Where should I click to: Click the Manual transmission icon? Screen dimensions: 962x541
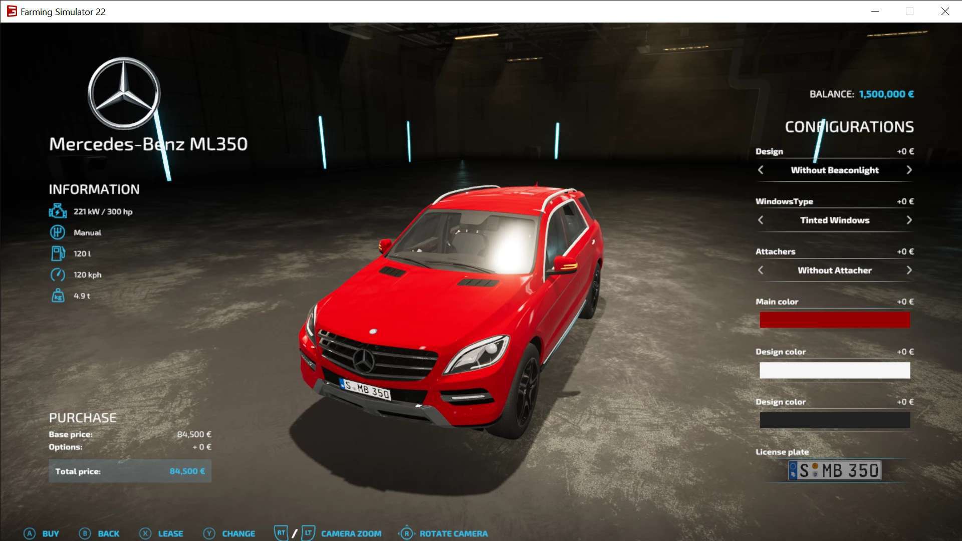[x=58, y=232]
